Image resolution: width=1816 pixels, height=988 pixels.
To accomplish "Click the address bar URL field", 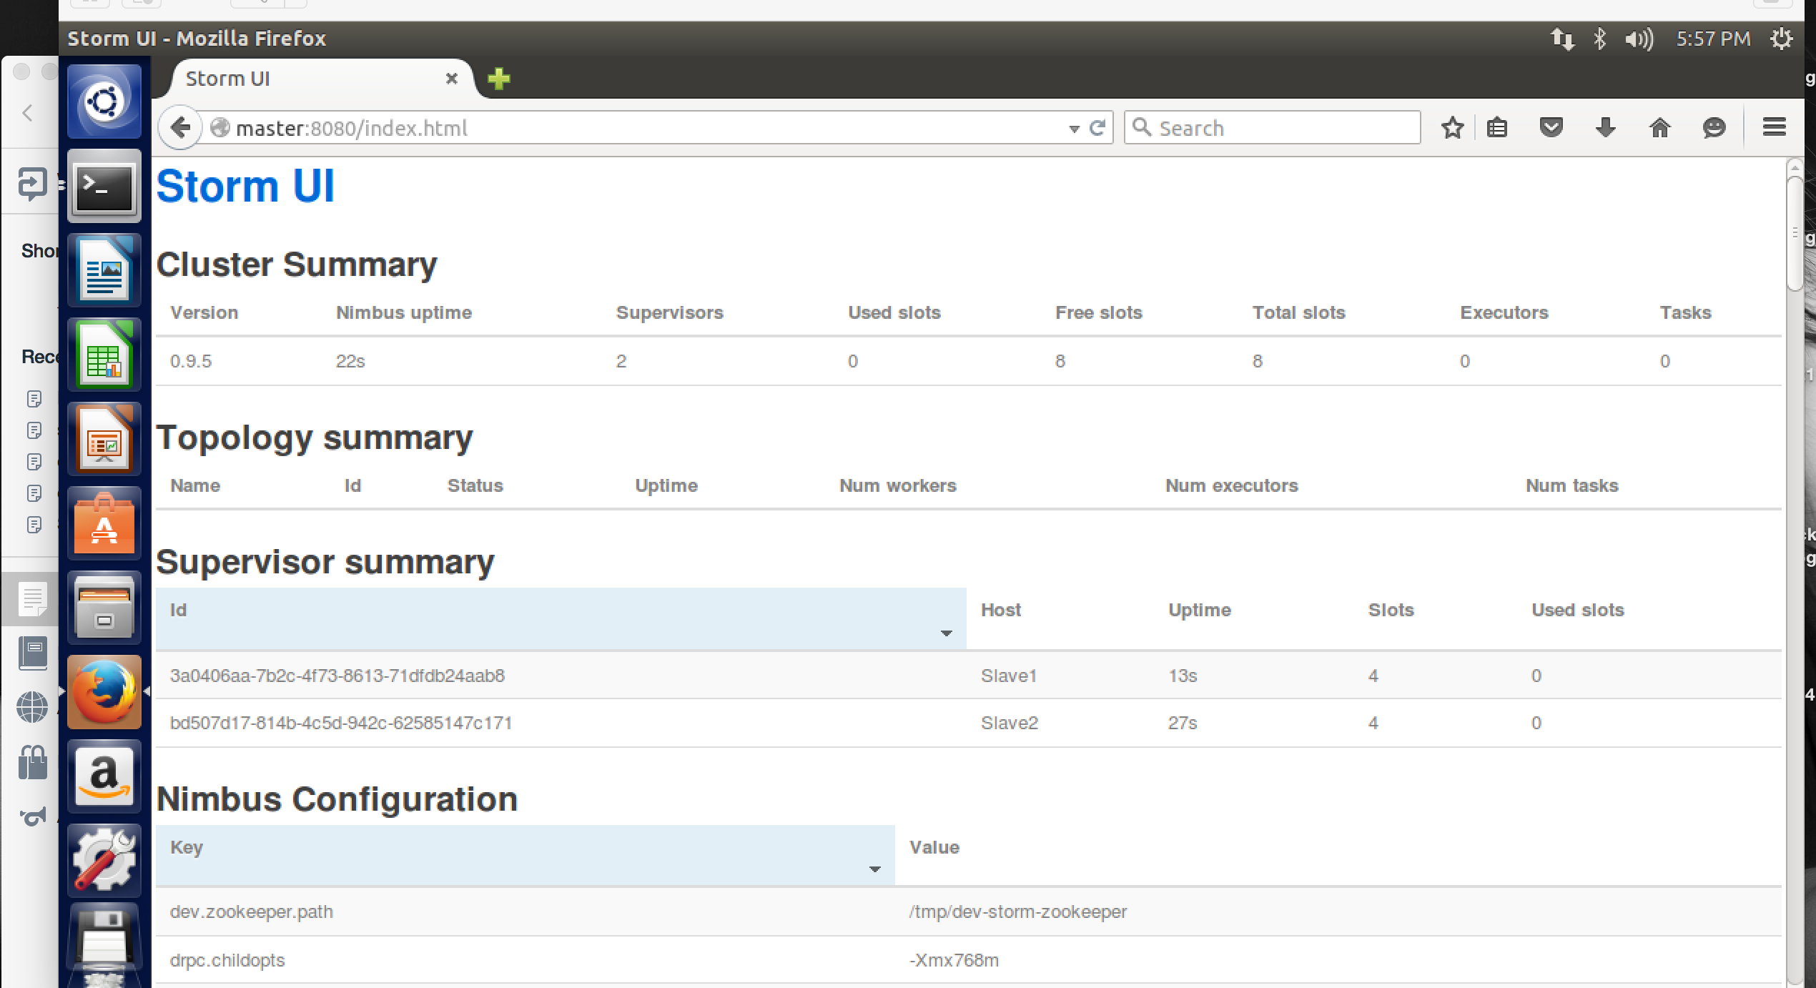I will (x=638, y=128).
